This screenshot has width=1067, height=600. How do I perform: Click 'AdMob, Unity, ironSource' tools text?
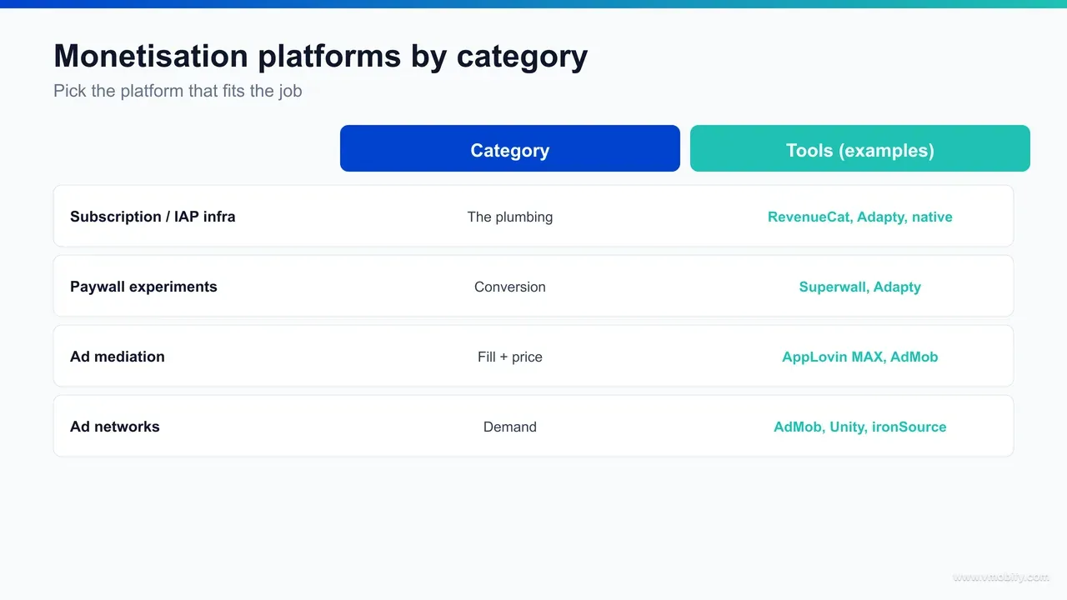(860, 427)
